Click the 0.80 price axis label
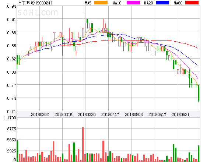The height and width of the screenshot is (162, 221). [x=11, y=72]
